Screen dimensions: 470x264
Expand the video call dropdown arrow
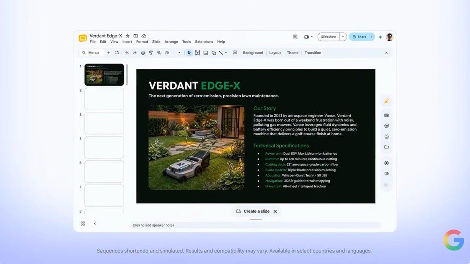[x=312, y=37]
